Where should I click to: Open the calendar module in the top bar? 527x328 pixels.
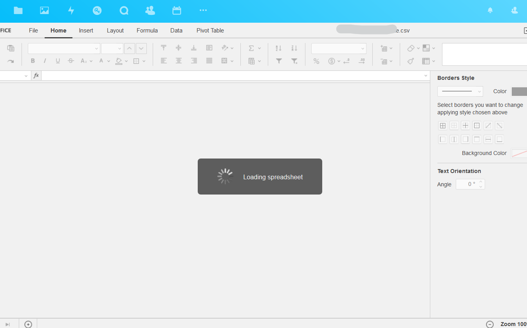[177, 11]
